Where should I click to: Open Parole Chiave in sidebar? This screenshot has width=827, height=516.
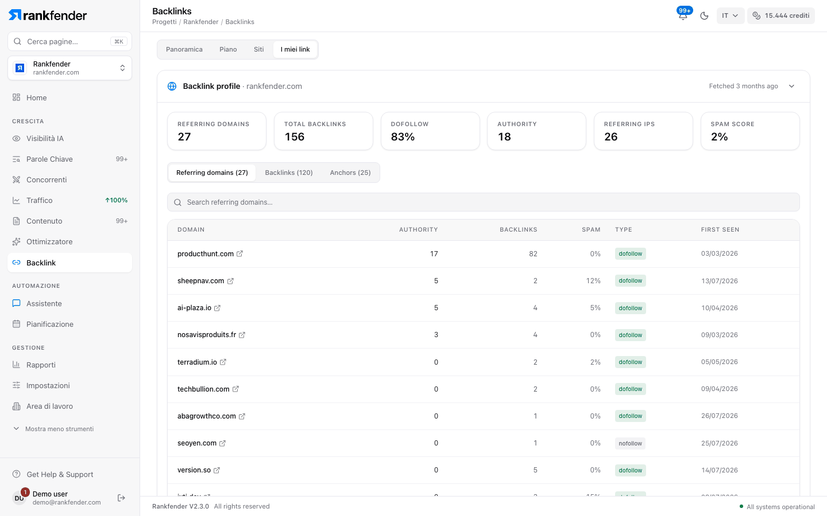click(70, 159)
